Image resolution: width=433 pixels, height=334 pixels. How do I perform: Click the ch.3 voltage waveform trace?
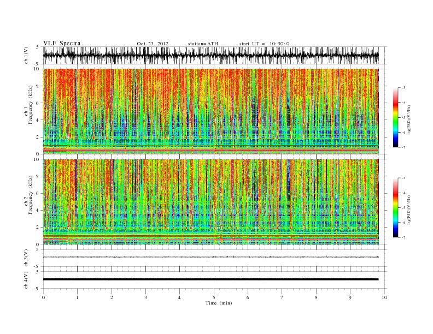point(210,257)
